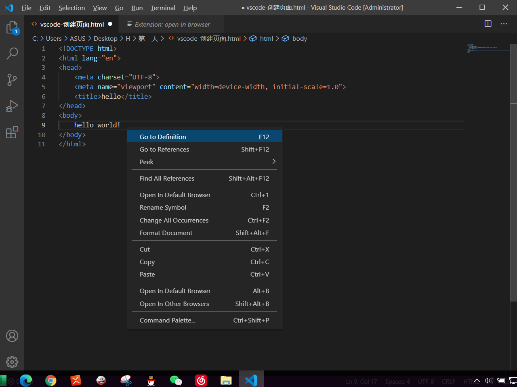Screen dimensions: 517x387
Task: Launch Google Chrome from the taskbar
Action: (x=51, y=380)
